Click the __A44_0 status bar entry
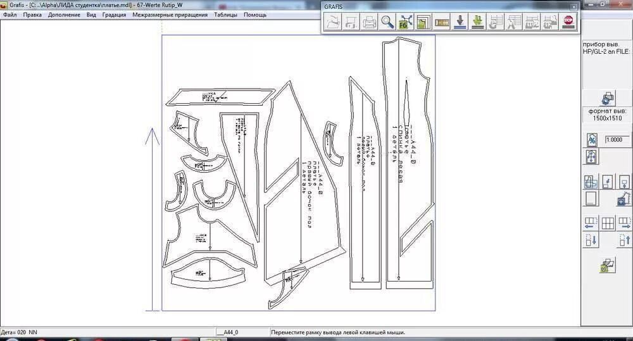Image resolution: width=633 pixels, height=341 pixels. [228, 333]
